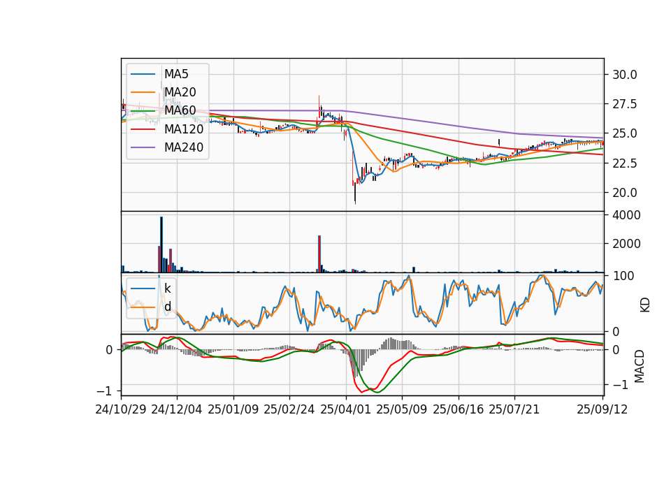Click the 25/09/12 date axis label
671x482 pixels.
click(x=602, y=409)
